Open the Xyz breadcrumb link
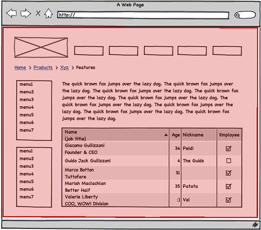Image resolution: width=261 pixels, height=230 pixels. coord(65,67)
